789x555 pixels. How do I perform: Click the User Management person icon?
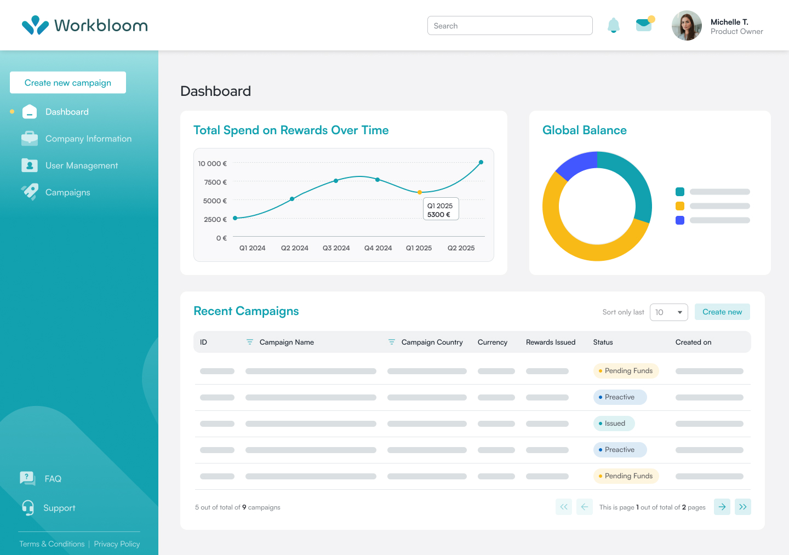click(x=30, y=165)
